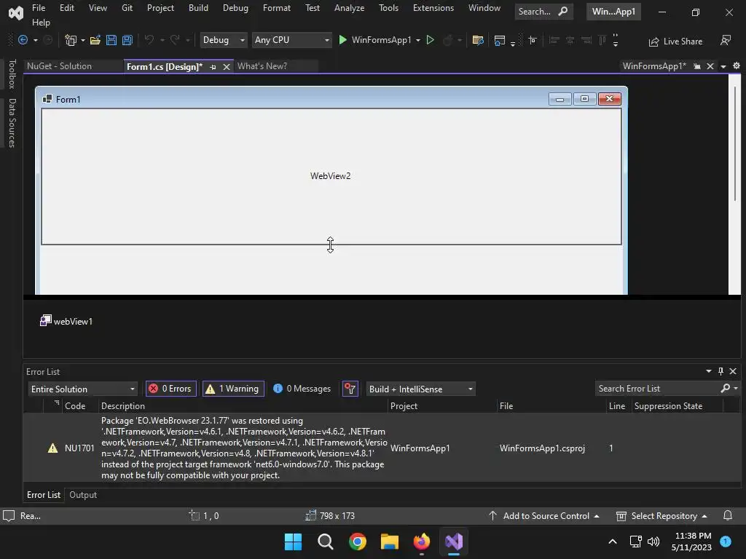Open the document tabs overflow dropdown arrow
The image size is (746, 559).
pyautogui.click(x=723, y=66)
